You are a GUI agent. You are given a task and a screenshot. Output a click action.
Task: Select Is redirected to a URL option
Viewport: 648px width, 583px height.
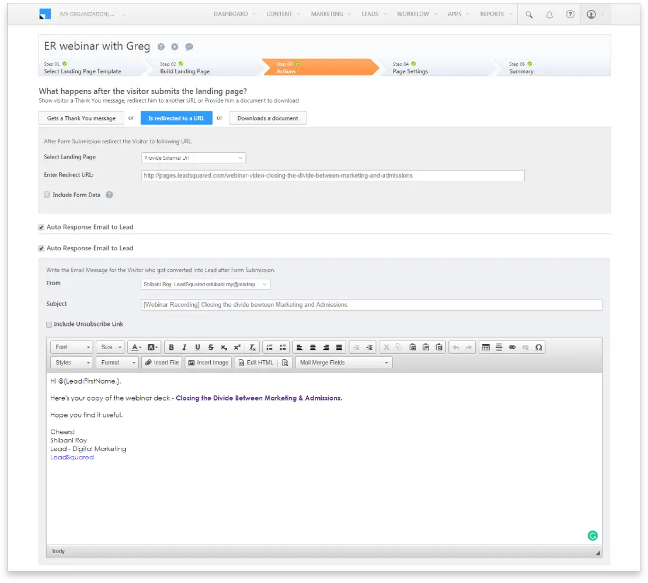176,118
